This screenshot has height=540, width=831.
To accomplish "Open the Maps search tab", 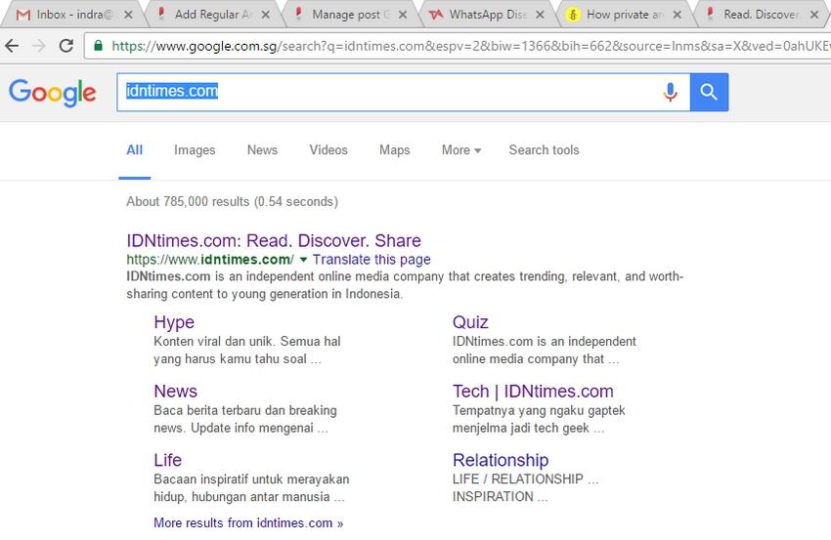I will coord(395,150).
